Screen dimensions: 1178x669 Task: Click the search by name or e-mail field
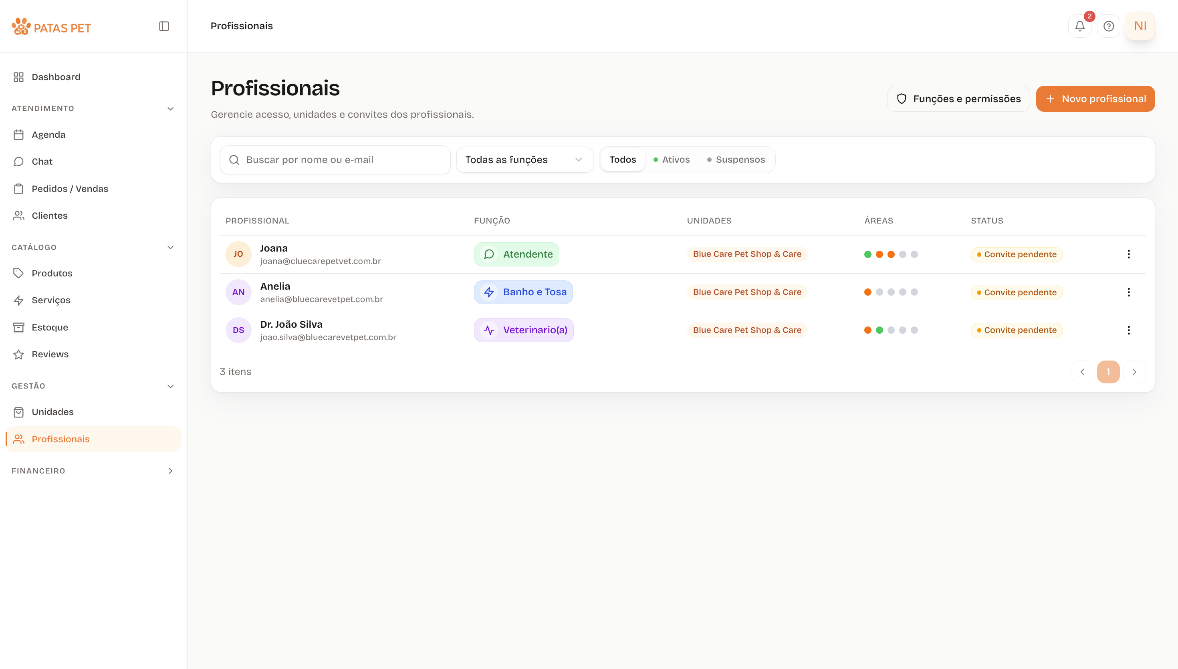coord(335,159)
